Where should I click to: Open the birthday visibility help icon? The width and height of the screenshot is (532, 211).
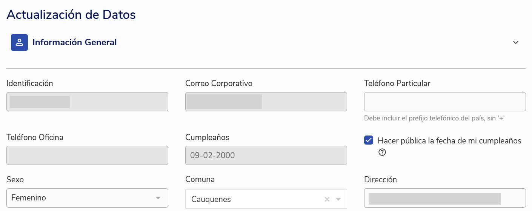click(x=382, y=152)
